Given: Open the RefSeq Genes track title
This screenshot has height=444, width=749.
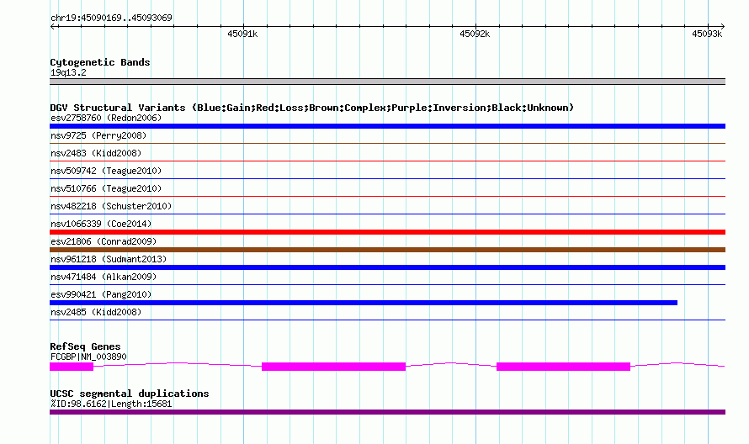Looking at the screenshot, I should [86, 346].
